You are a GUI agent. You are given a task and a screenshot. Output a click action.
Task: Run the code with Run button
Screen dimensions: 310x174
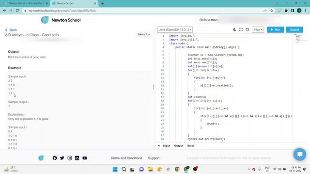[276, 29]
